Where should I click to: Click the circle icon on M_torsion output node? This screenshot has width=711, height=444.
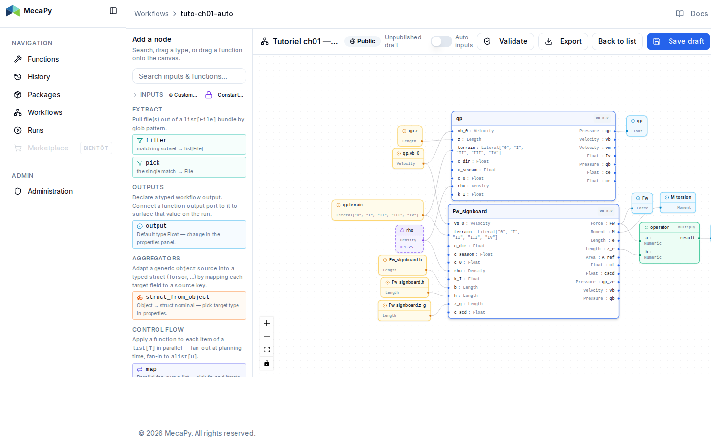[667, 197]
